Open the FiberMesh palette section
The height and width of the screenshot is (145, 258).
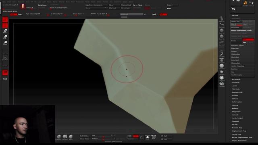click(x=236, y=89)
